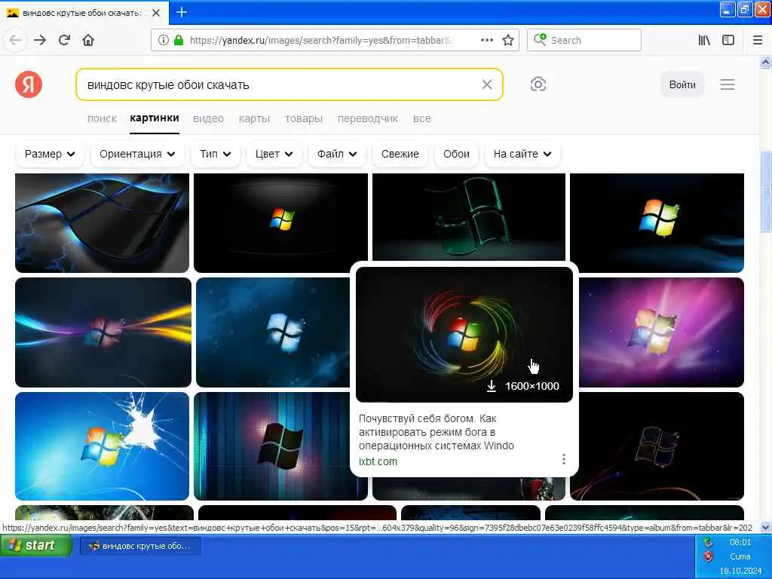Open a new browser tab

click(182, 12)
